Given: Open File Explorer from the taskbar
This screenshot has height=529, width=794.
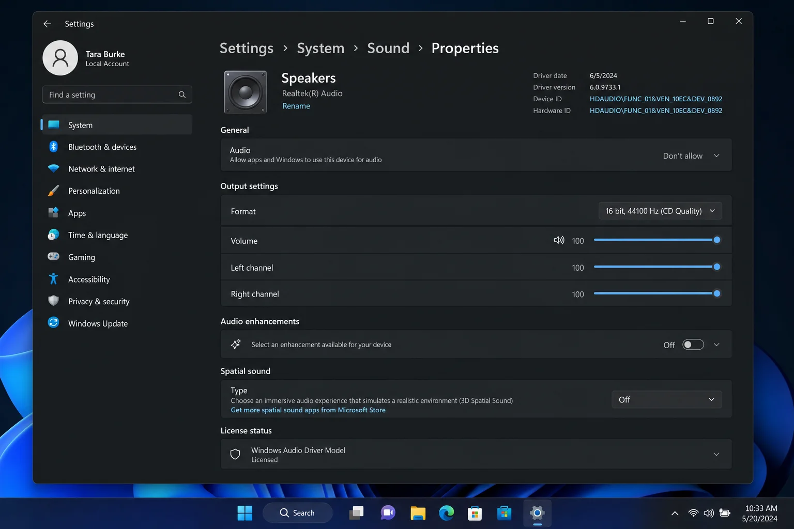Looking at the screenshot, I should click(418, 513).
